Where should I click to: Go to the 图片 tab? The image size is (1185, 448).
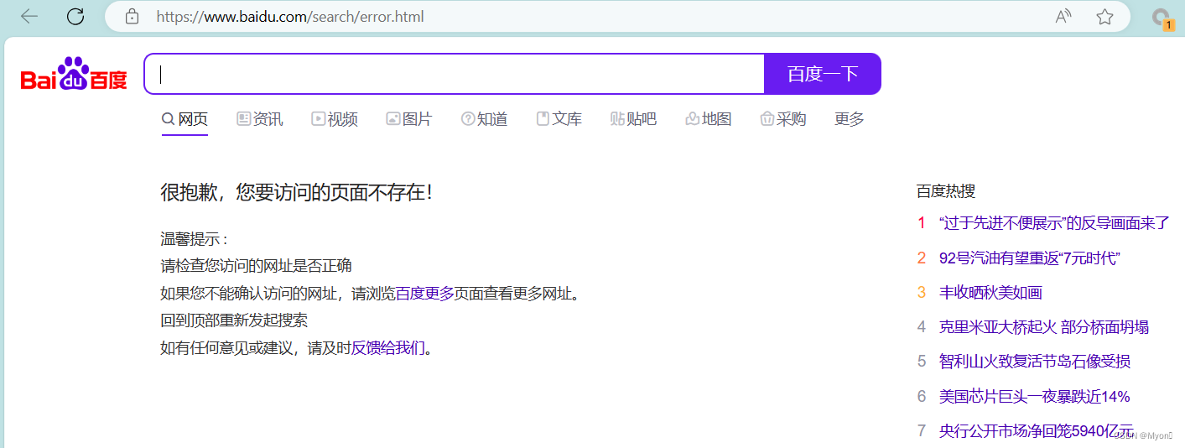(409, 119)
